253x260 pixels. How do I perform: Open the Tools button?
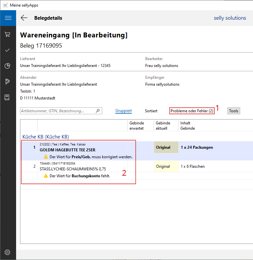[234, 111]
